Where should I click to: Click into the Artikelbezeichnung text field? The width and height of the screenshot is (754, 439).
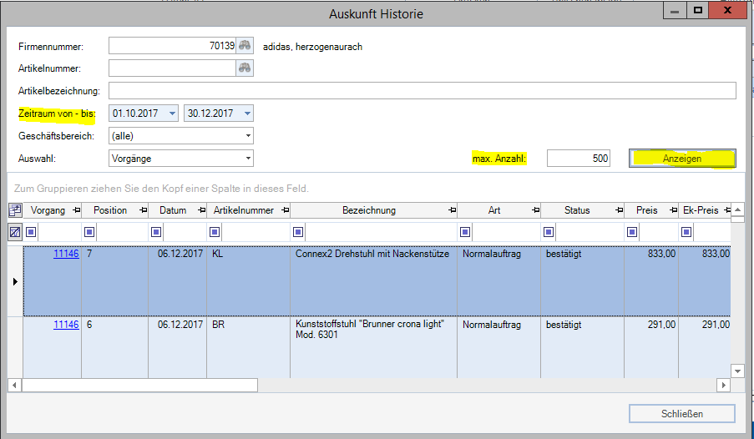coord(422,91)
